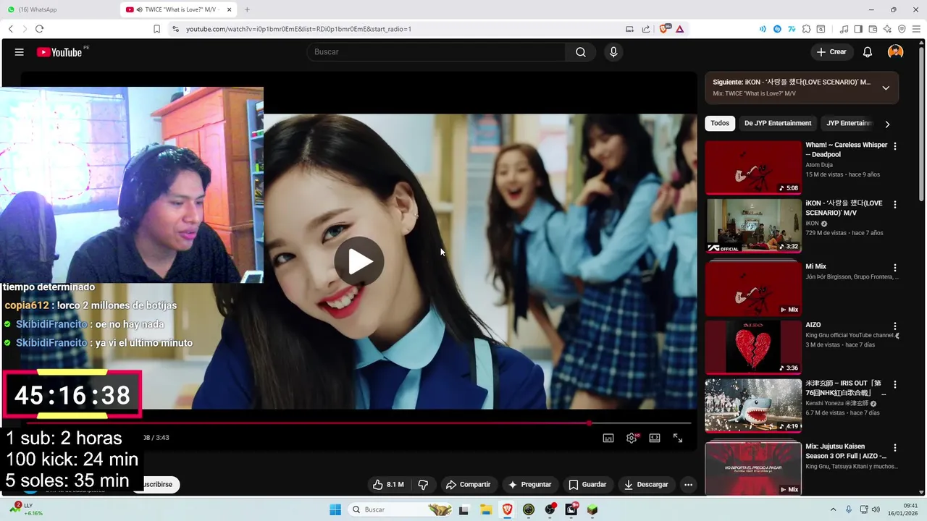Expand the Siguiente mix playlist panel
The width and height of the screenshot is (927, 521).
pyautogui.click(x=886, y=88)
